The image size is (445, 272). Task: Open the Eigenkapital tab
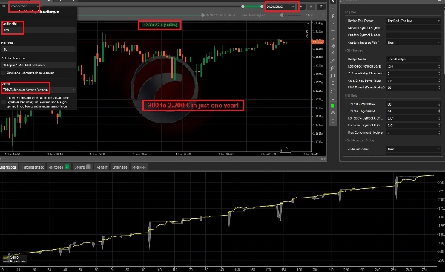pyautogui.click(x=8, y=167)
